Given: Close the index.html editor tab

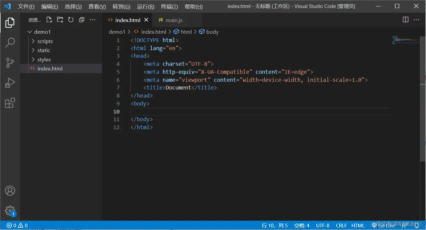Looking at the screenshot, I should coord(146,20).
